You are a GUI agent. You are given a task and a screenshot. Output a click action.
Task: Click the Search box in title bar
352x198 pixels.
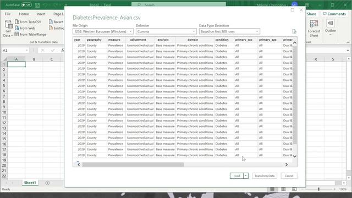(x=179, y=5)
